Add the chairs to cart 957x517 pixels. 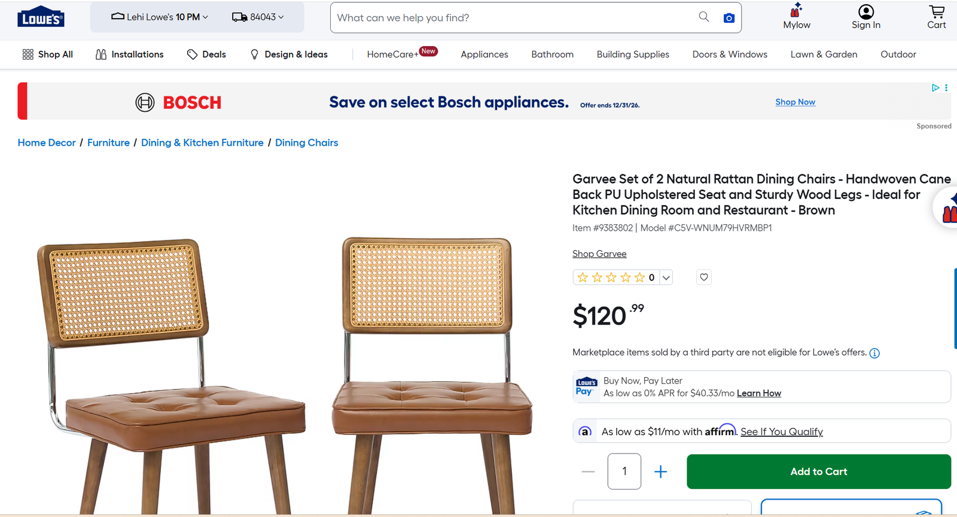pos(819,472)
